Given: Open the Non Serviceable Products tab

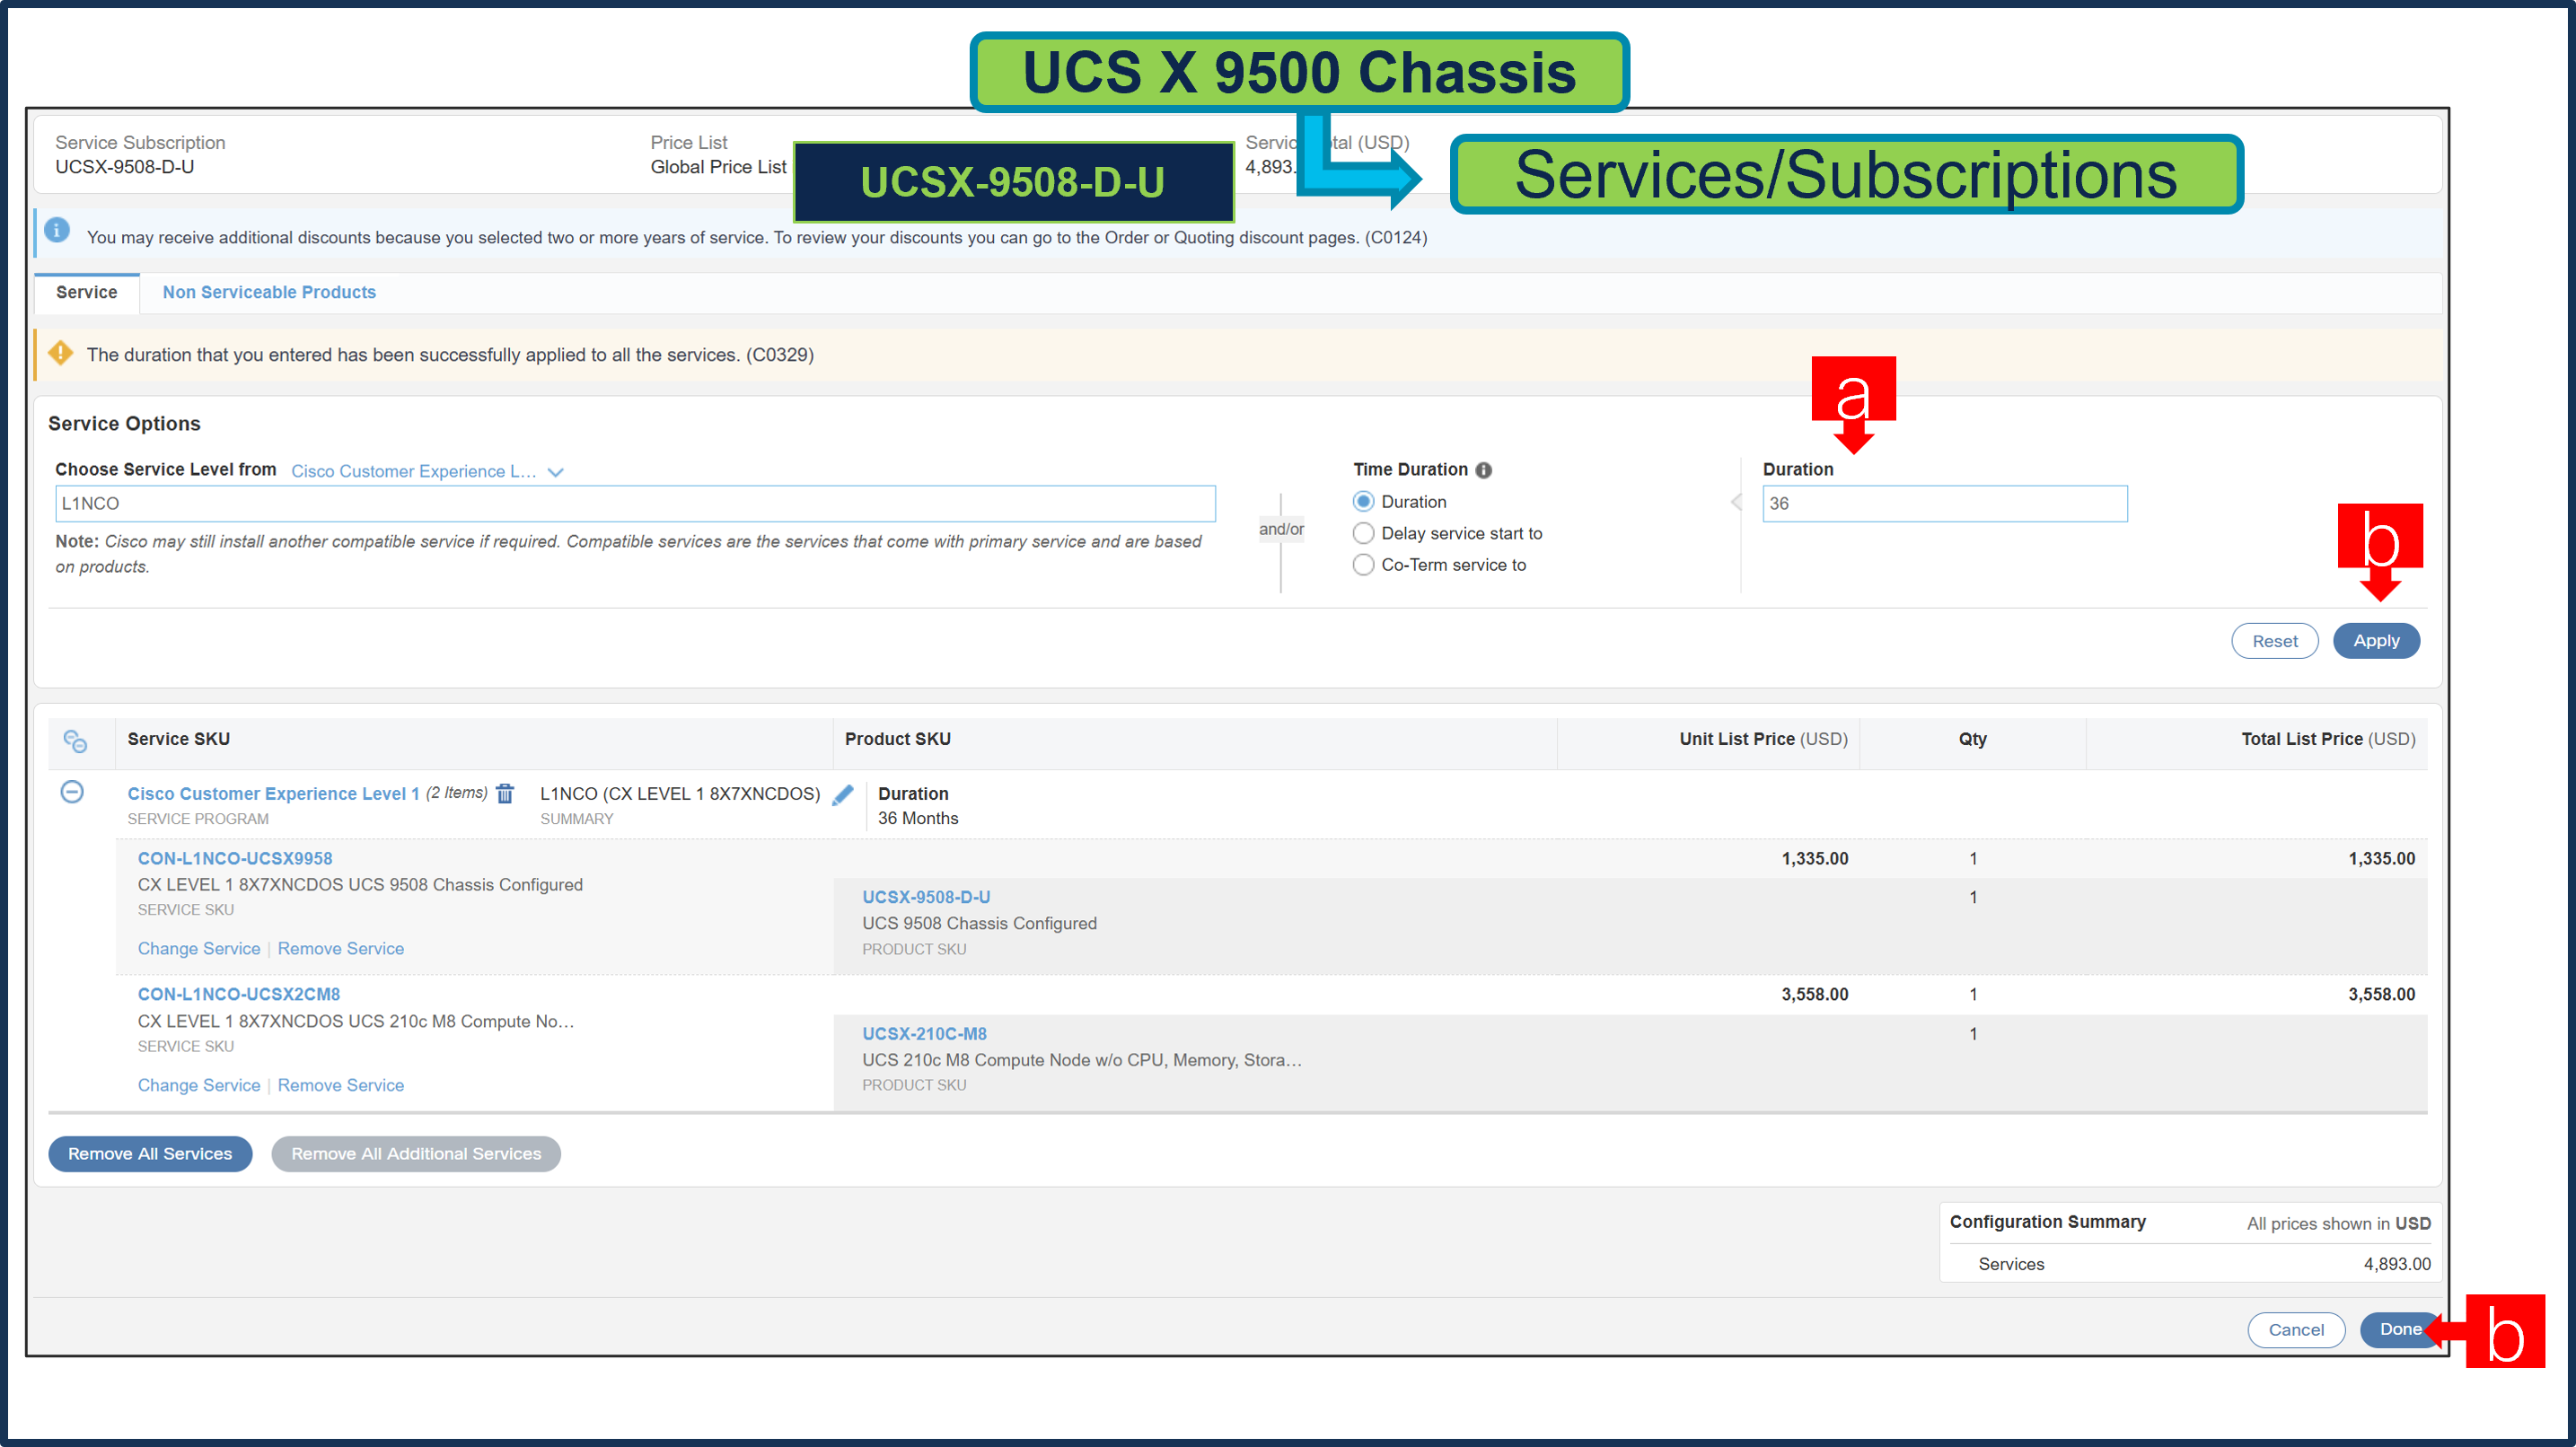Looking at the screenshot, I should pyautogui.click(x=269, y=292).
